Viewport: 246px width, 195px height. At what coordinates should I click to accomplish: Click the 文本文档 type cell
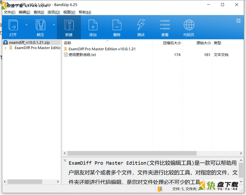[221, 55]
